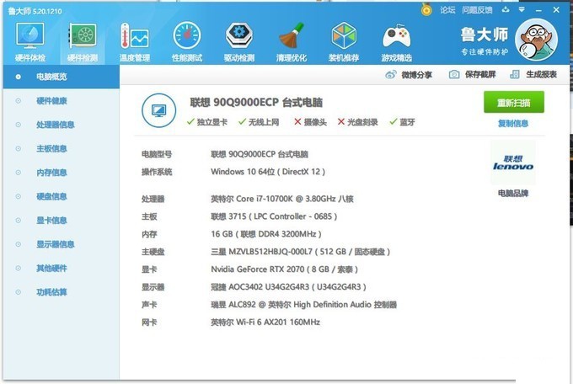Click the skin/shirt icon beside 问题反馈
Screen dimensions: 573x384
[x=506, y=10]
